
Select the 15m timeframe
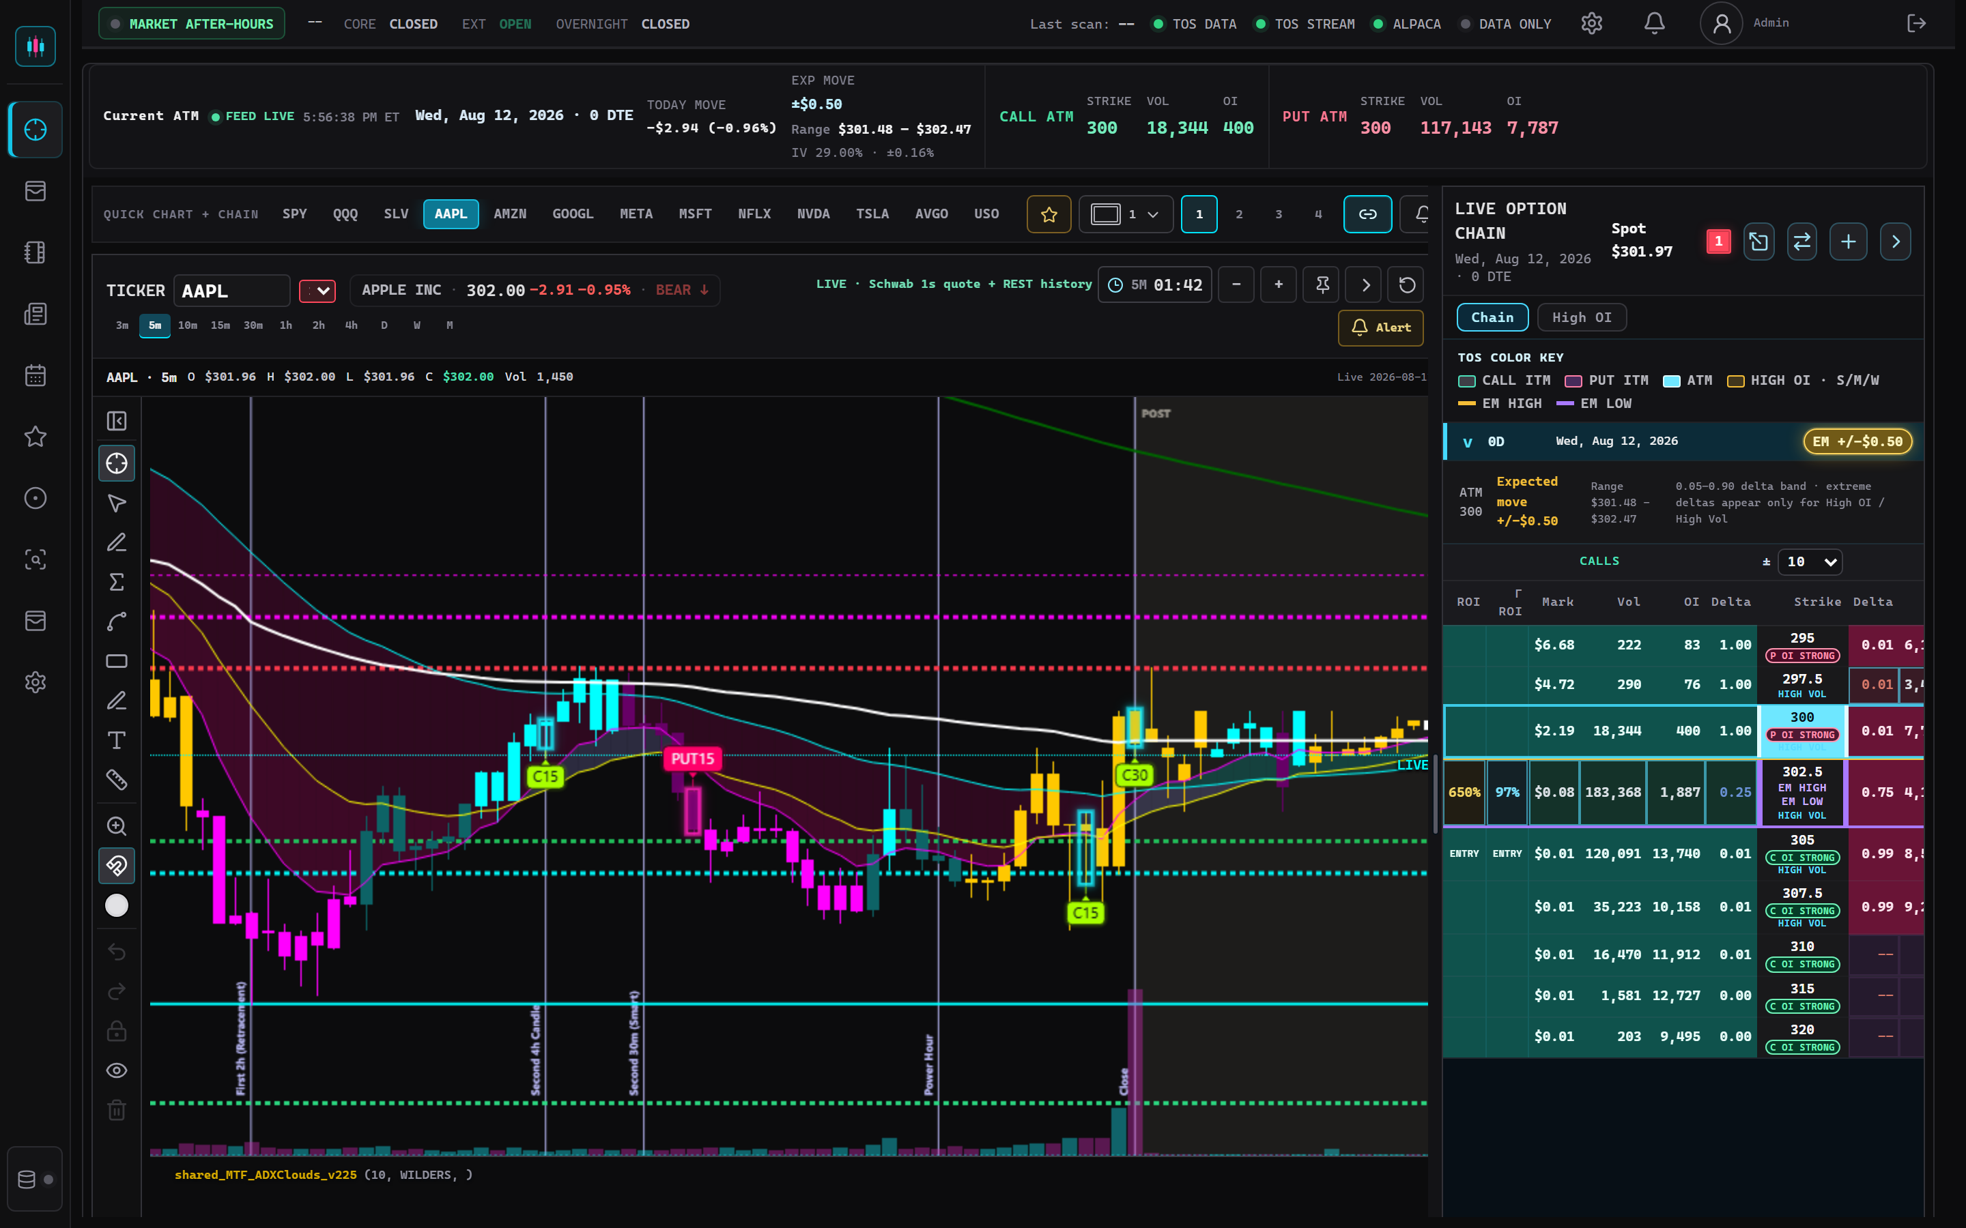(x=220, y=325)
